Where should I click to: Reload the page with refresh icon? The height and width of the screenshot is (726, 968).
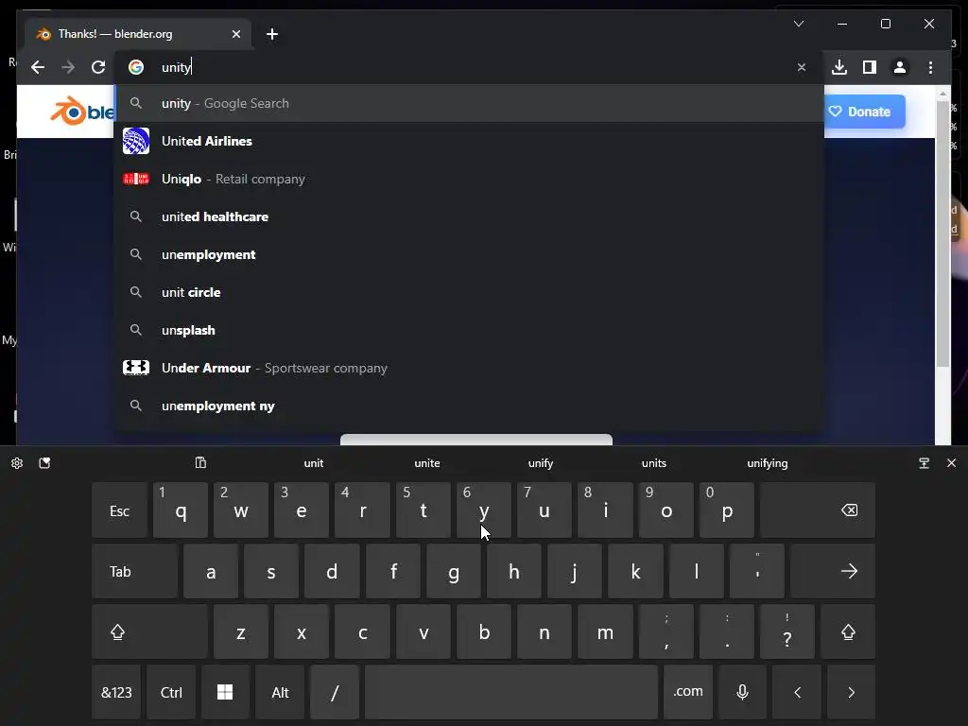98,67
